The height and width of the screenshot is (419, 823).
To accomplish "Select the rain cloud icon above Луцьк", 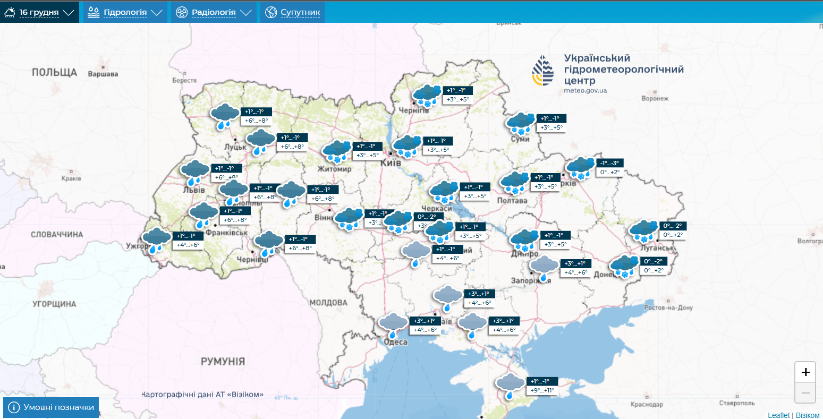I will click(225, 116).
